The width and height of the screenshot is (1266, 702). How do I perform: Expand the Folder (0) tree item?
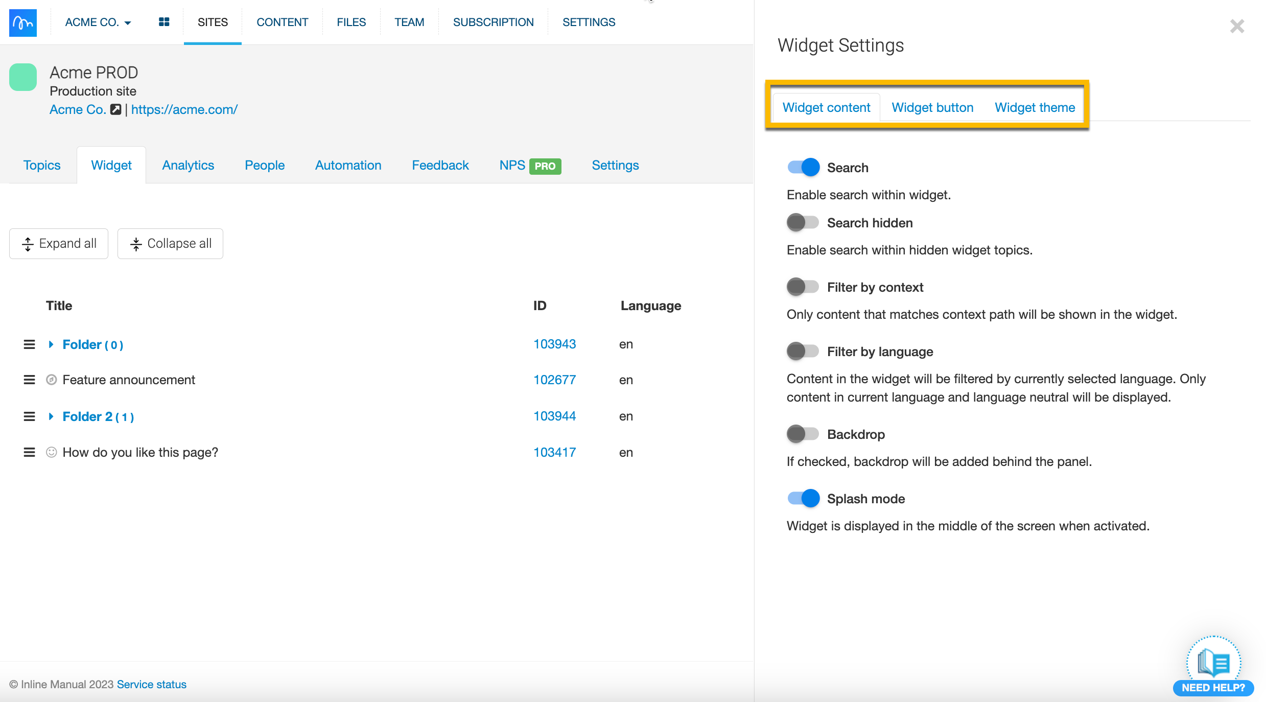(51, 344)
